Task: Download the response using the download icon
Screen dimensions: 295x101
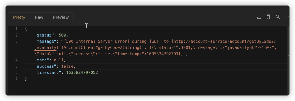Action: point(259,17)
